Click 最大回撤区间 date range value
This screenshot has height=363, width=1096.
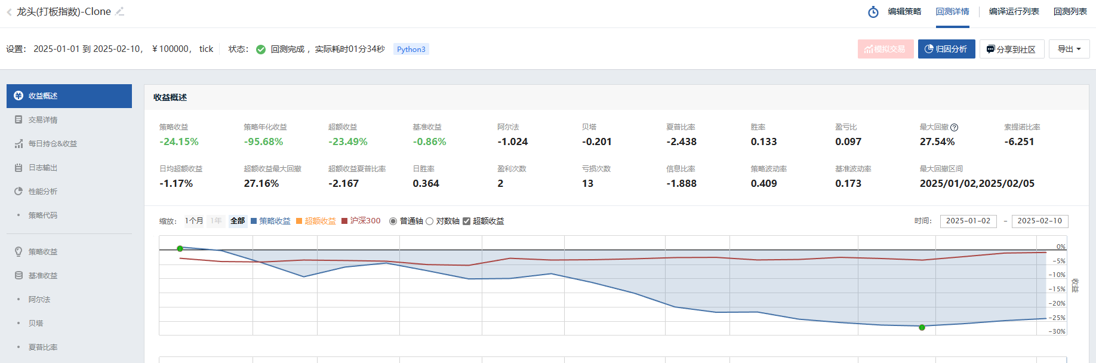977,184
